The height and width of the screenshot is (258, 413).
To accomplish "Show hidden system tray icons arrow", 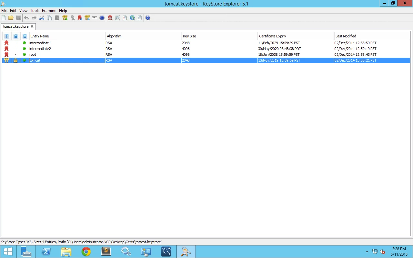I will tap(367, 252).
